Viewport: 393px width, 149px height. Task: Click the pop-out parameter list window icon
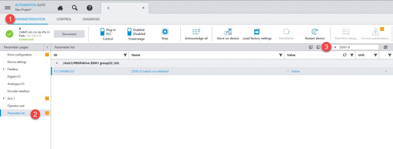pyautogui.click(x=385, y=47)
